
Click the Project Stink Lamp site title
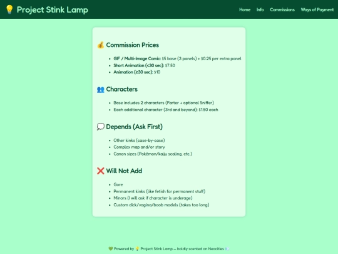[x=53, y=10]
